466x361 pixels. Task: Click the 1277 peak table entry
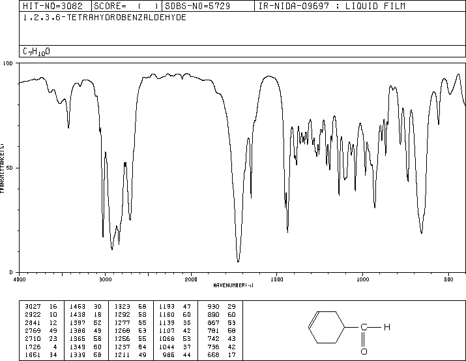click(122, 322)
